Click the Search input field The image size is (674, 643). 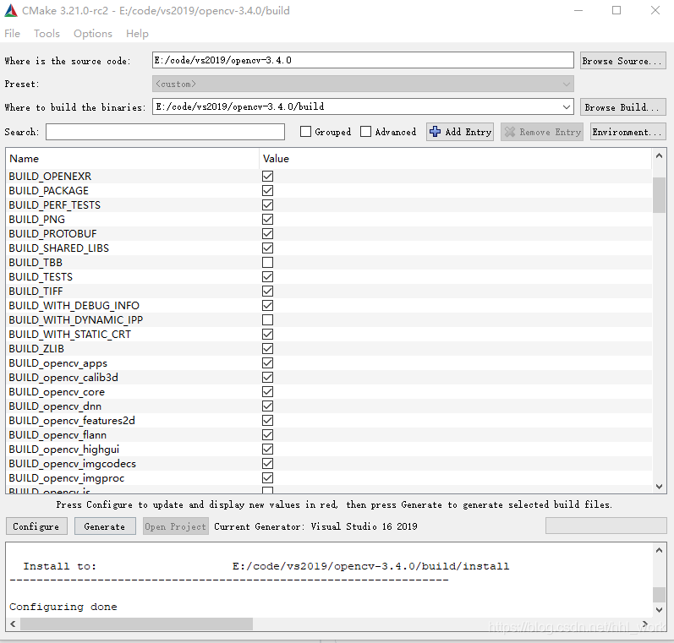[165, 132]
